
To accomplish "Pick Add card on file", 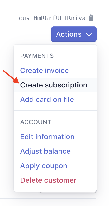I will pyautogui.click(x=47, y=99).
